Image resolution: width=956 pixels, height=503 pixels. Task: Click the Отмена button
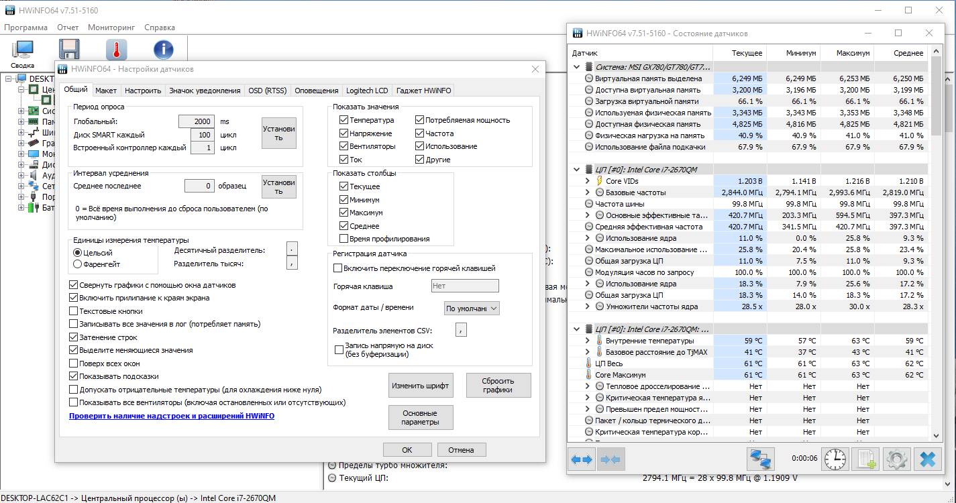pyautogui.click(x=462, y=450)
